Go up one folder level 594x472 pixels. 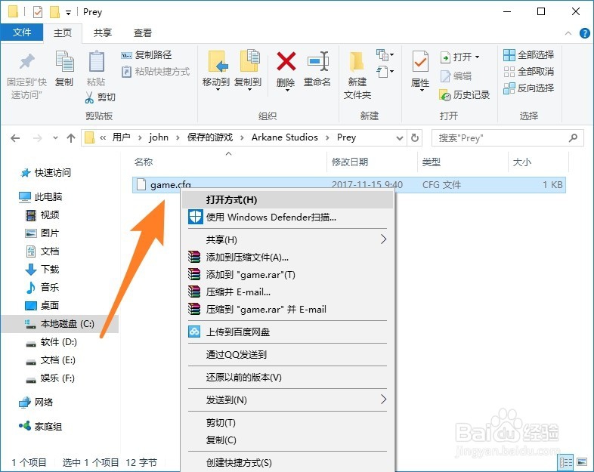click(x=71, y=138)
